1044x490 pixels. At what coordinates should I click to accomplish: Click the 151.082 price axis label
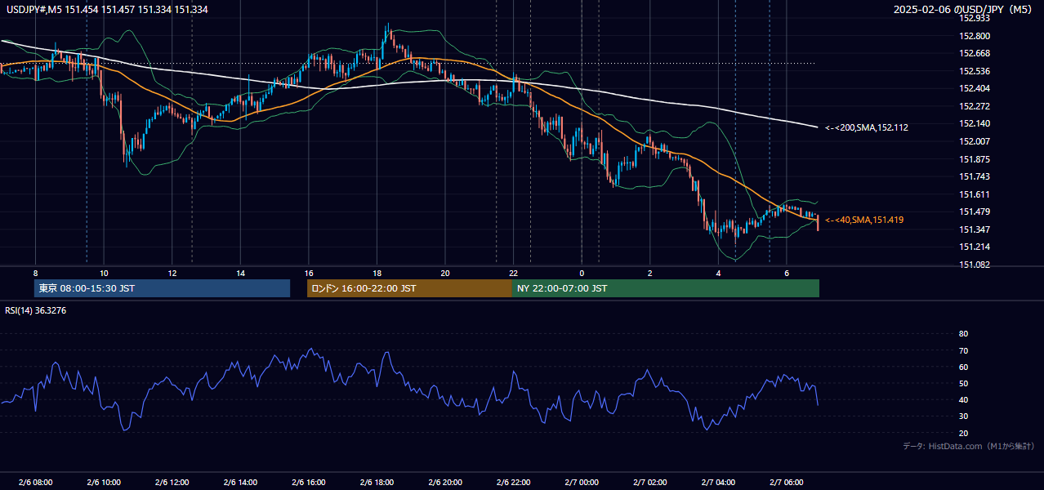(975, 265)
